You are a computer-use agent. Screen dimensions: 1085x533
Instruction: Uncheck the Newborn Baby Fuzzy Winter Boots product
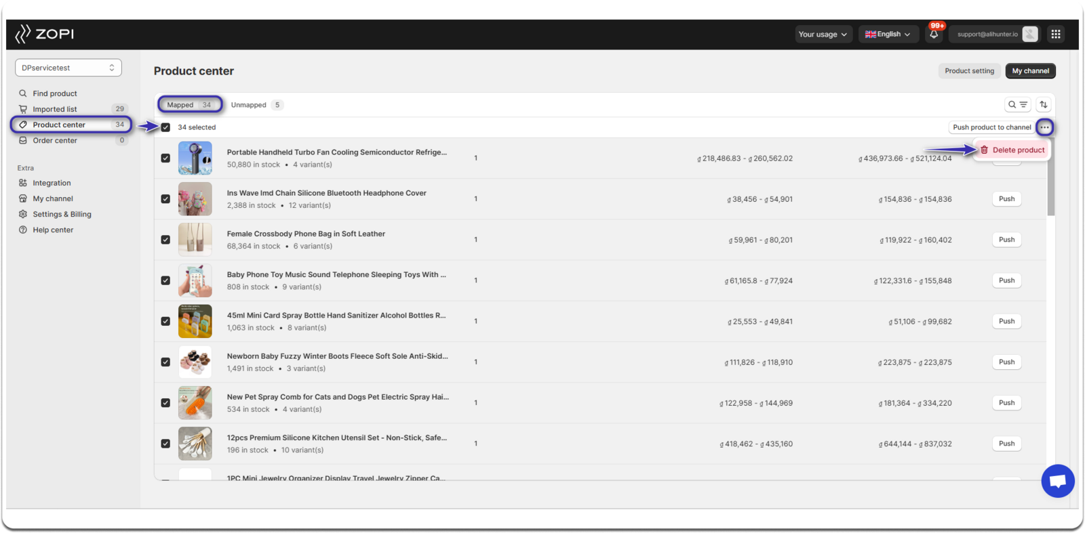[x=165, y=362]
